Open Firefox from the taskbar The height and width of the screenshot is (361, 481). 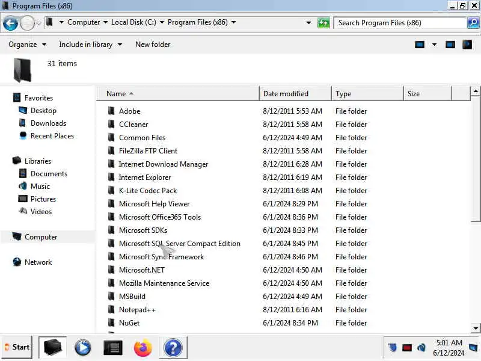pos(143,348)
